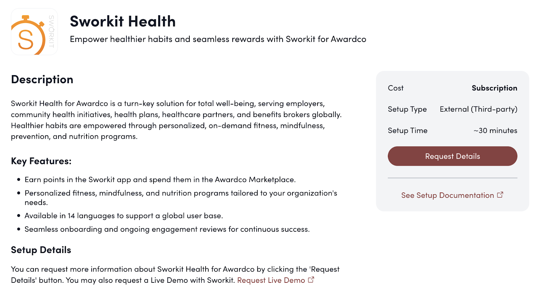Click the ~30 minutes setup time value
Image resolution: width=541 pixels, height=298 pixels.
pyautogui.click(x=495, y=131)
